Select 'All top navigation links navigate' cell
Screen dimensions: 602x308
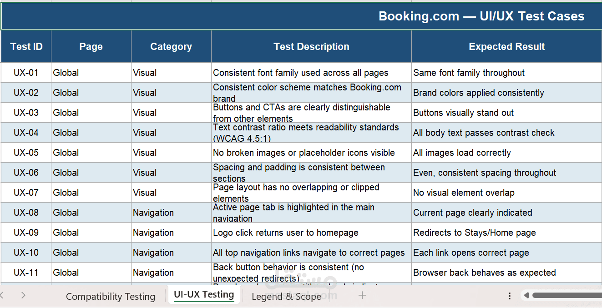[x=311, y=253]
